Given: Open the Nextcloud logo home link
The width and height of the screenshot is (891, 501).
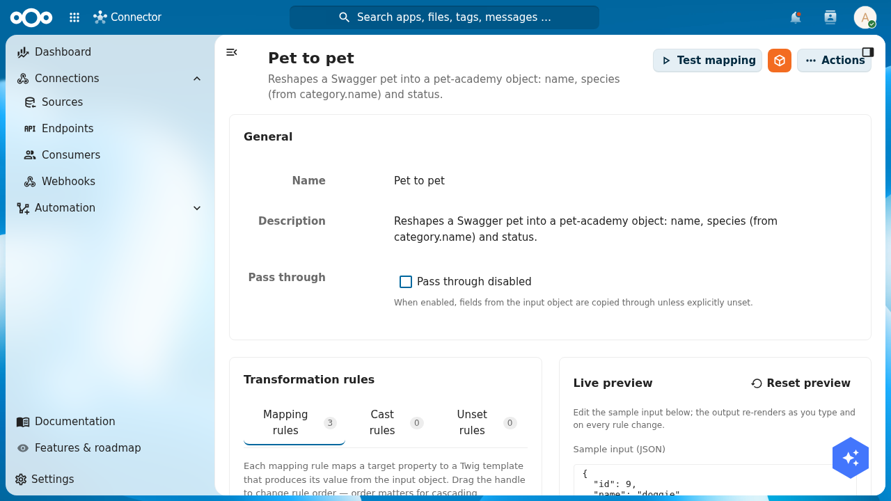Looking at the screenshot, I should click(31, 17).
